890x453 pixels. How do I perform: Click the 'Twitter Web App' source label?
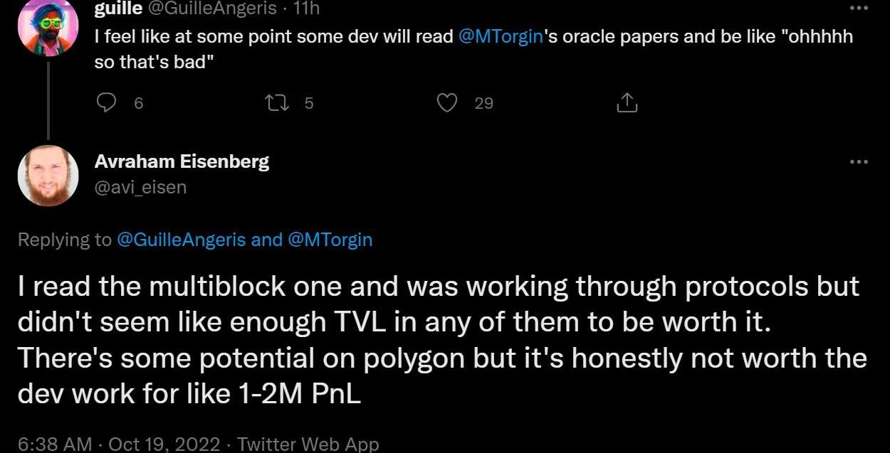pyautogui.click(x=308, y=444)
